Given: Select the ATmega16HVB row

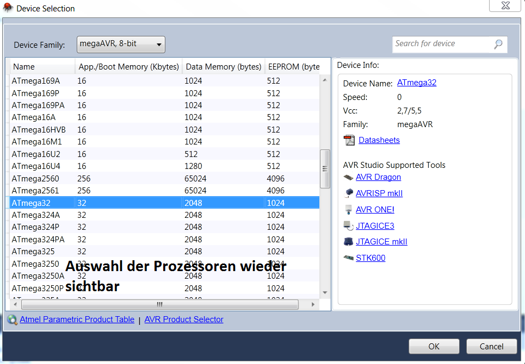Looking at the screenshot, I should pos(164,130).
